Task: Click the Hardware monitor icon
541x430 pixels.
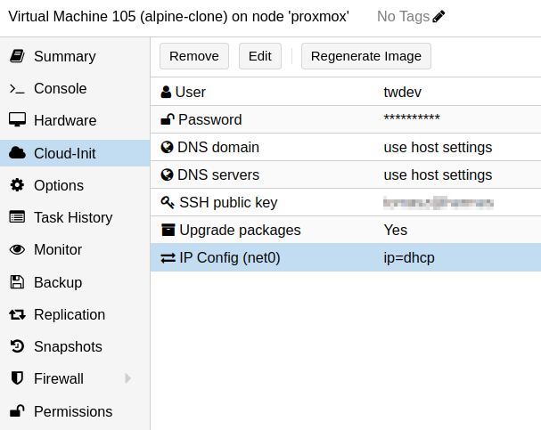Action: point(17,120)
